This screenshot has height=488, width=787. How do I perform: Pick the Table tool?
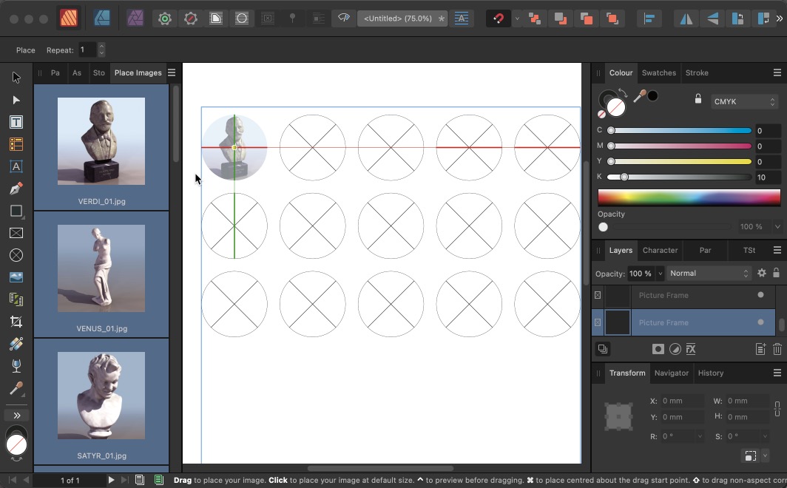[x=16, y=144]
